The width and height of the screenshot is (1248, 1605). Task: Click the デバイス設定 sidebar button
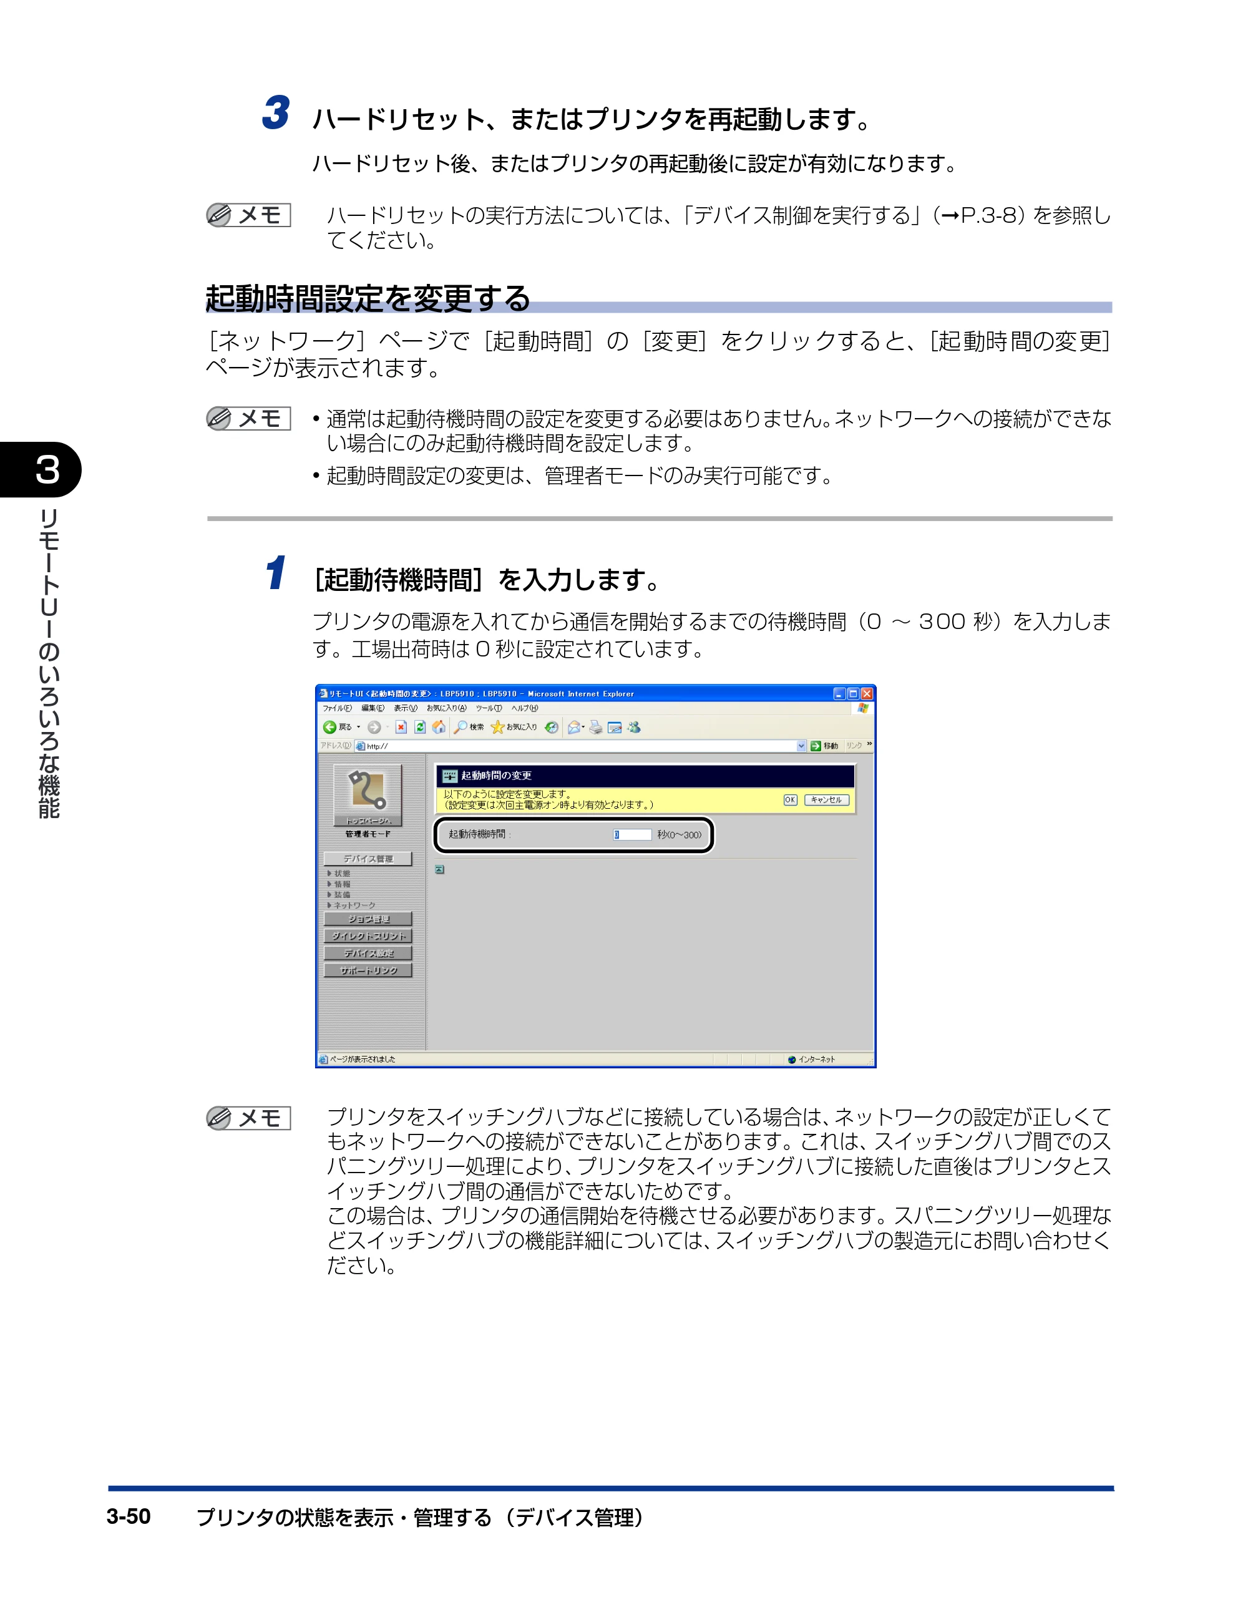(x=368, y=953)
